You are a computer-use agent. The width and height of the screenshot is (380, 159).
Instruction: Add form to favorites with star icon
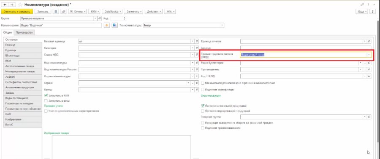click(20, 5)
